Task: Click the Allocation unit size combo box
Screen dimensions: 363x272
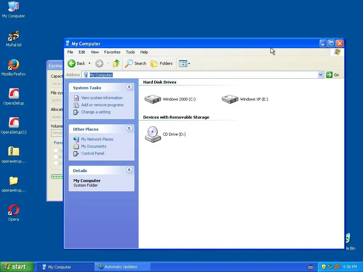Action: pos(57,117)
